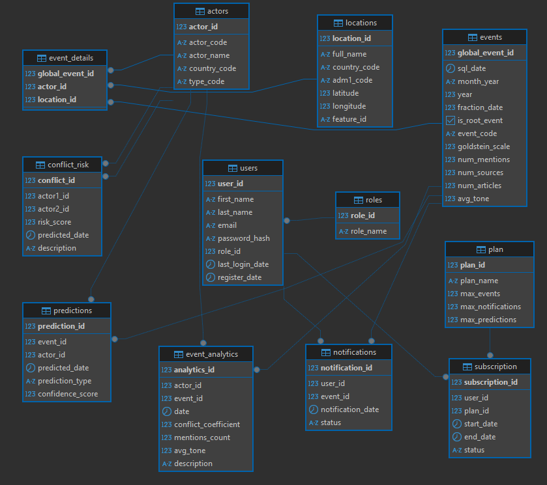Click the table icon in roles header
547x485 pixels.
[x=358, y=201]
